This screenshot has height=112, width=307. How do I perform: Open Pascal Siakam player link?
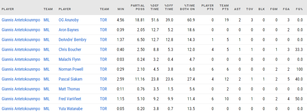tap(71, 79)
